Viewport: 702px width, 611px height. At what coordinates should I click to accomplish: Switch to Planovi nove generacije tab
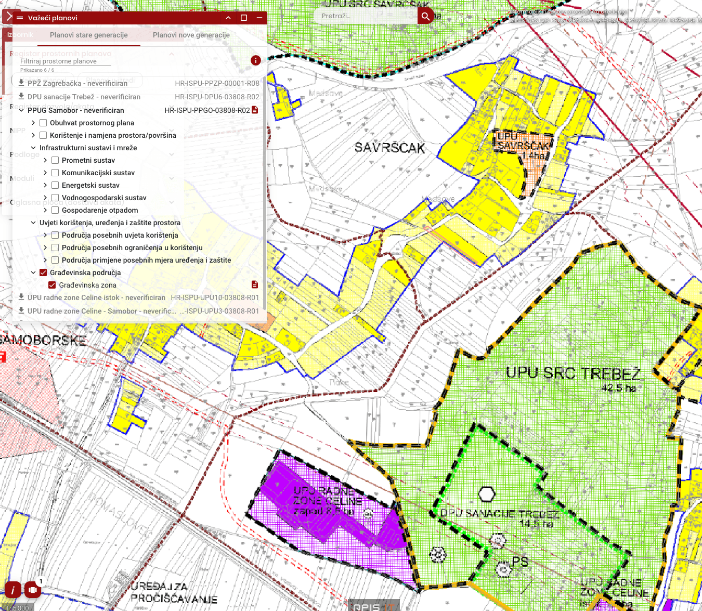191,35
